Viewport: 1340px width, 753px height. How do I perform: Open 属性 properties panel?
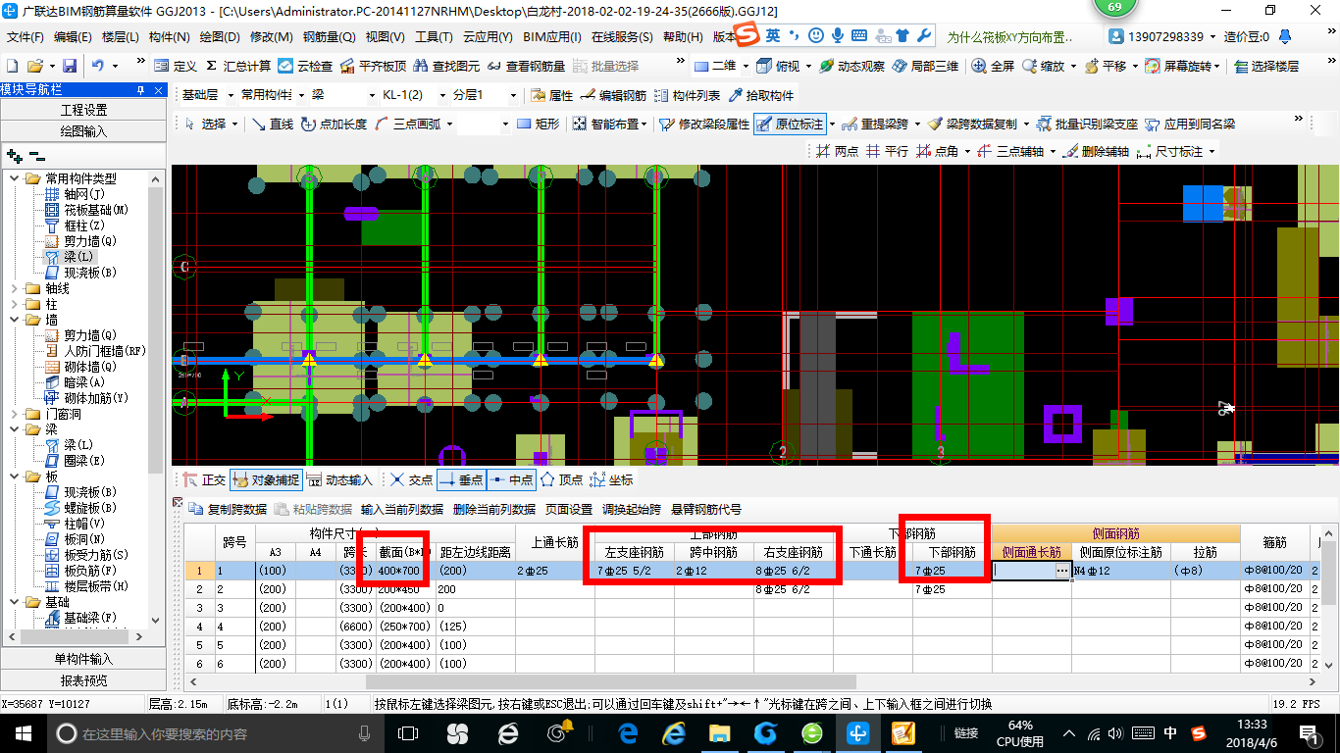[551, 95]
